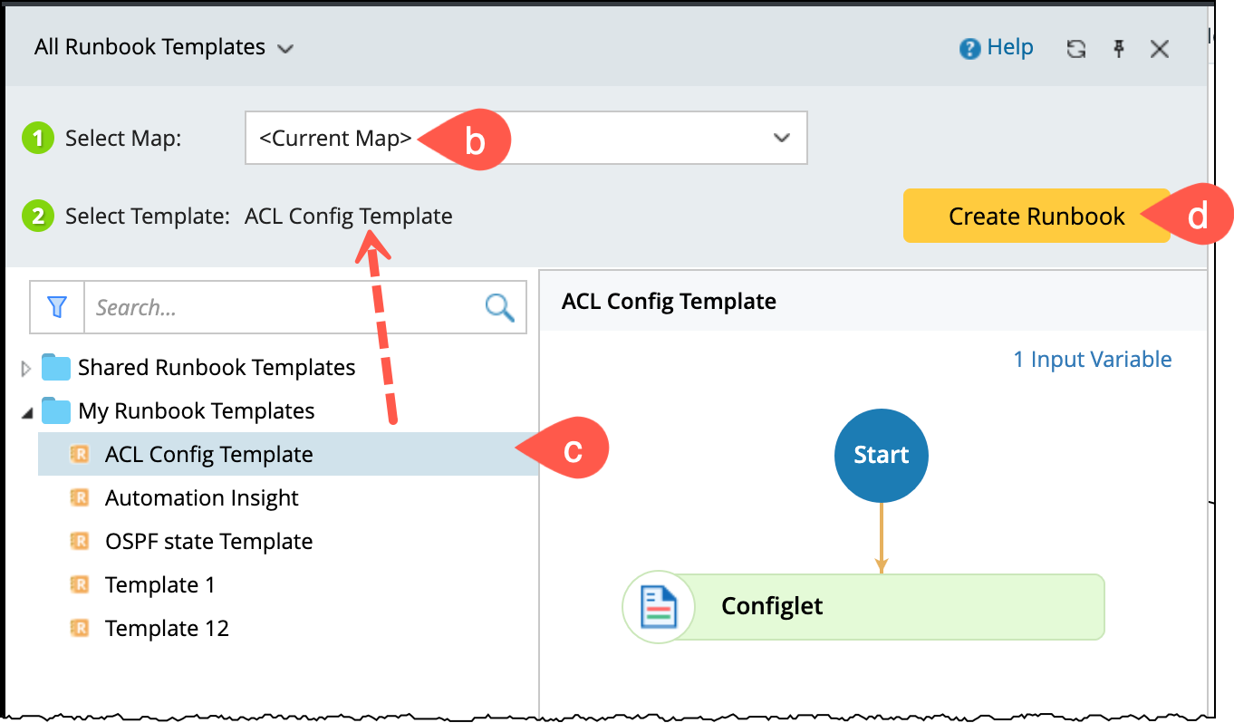This screenshot has width=1234, height=723.
Task: Click the refresh icon in header
Action: coord(1076,49)
